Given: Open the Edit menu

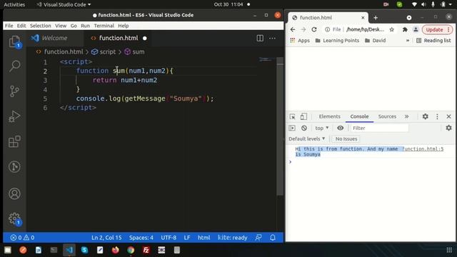Looking at the screenshot, I should tap(21, 26).
